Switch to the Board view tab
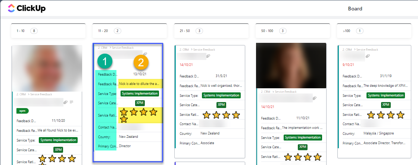 point(355,9)
